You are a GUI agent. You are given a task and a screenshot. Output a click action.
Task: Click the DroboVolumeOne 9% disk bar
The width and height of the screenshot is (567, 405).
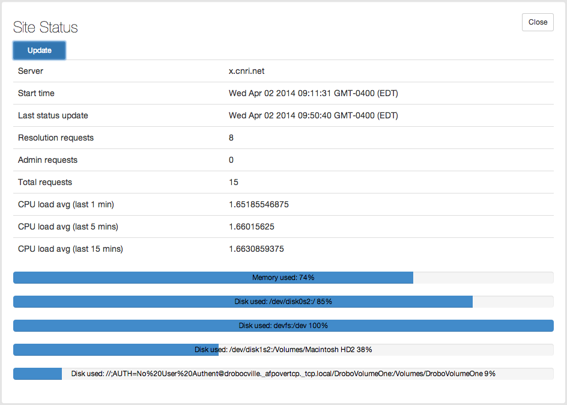point(283,374)
